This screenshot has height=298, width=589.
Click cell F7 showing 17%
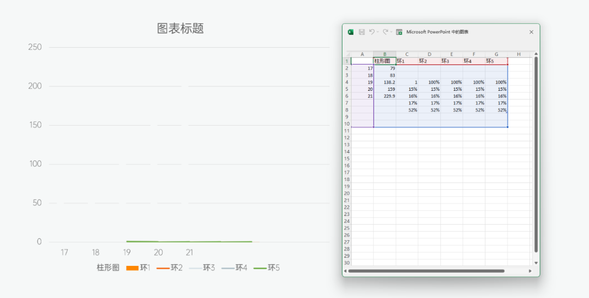click(x=474, y=103)
